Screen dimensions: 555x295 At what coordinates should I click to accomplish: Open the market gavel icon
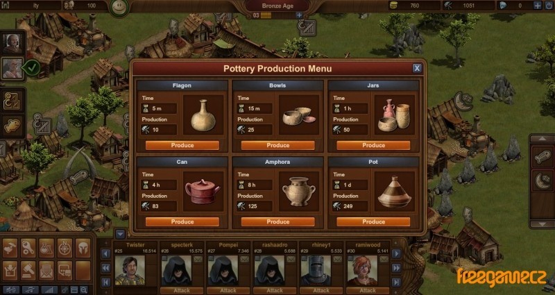tap(28, 271)
